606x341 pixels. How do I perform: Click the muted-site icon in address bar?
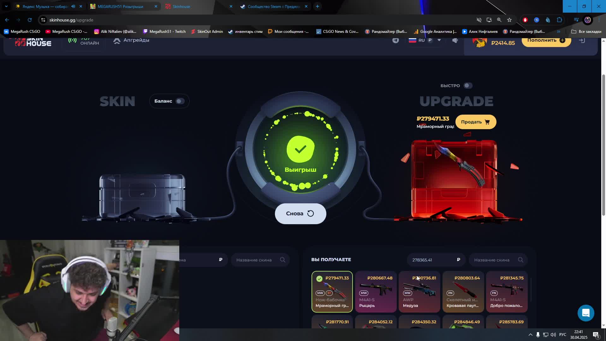479,20
